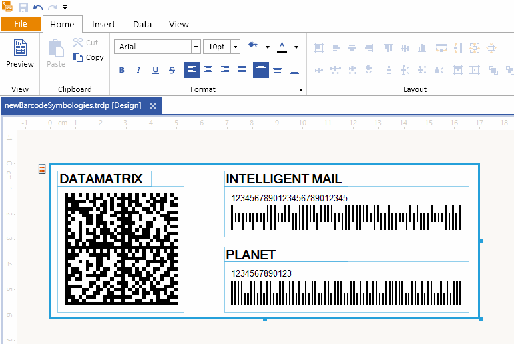Screen dimensions: 514x344
Task: Open the quick access toolbar customize dropdown
Action: click(65, 7)
